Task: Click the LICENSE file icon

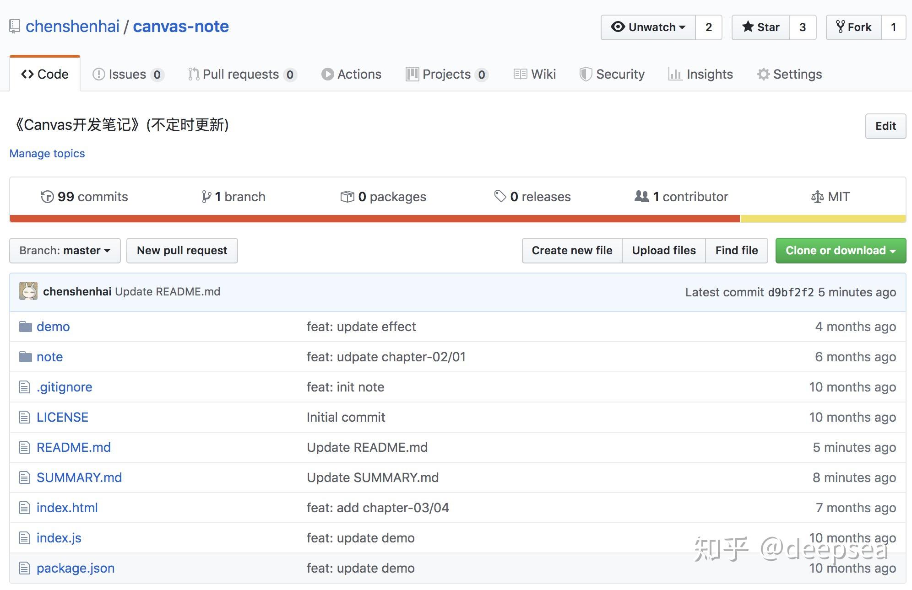Action: click(25, 417)
